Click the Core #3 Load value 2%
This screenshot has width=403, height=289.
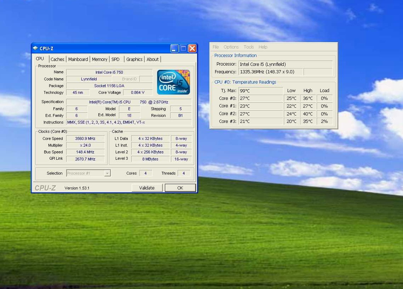324,121
